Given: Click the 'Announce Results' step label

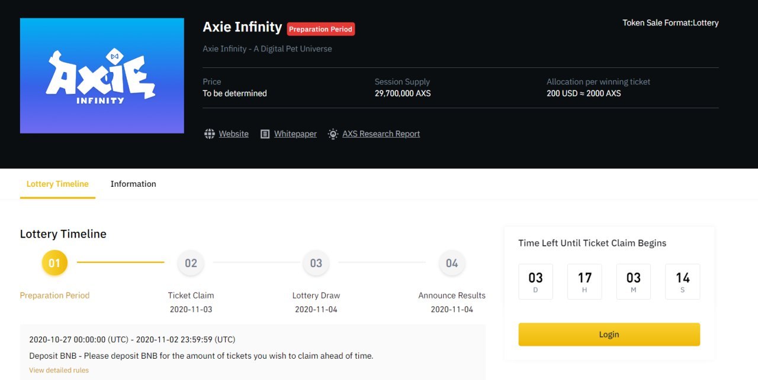Looking at the screenshot, I should (452, 295).
